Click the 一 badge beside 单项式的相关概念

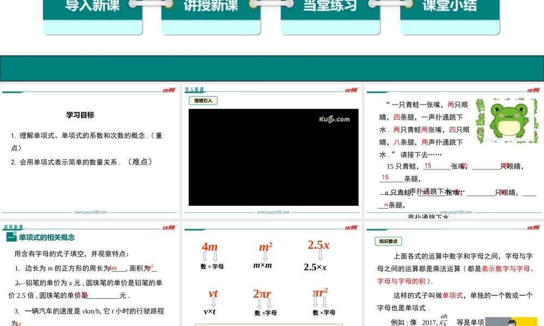click(10, 237)
